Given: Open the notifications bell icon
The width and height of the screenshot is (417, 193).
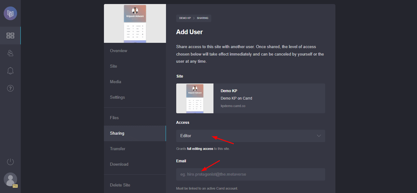Looking at the screenshot, I should [x=10, y=71].
